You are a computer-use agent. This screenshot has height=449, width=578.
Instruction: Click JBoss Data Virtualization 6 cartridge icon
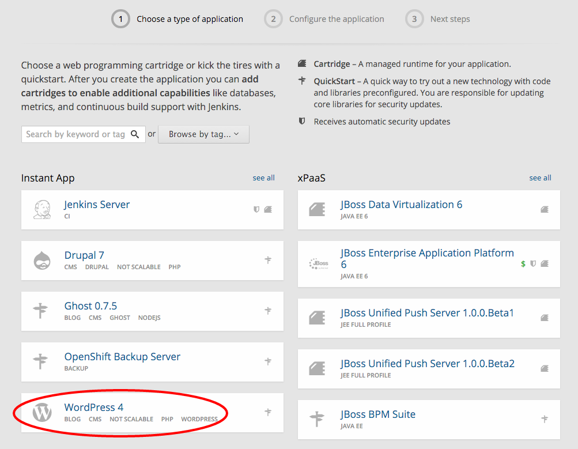pos(318,209)
